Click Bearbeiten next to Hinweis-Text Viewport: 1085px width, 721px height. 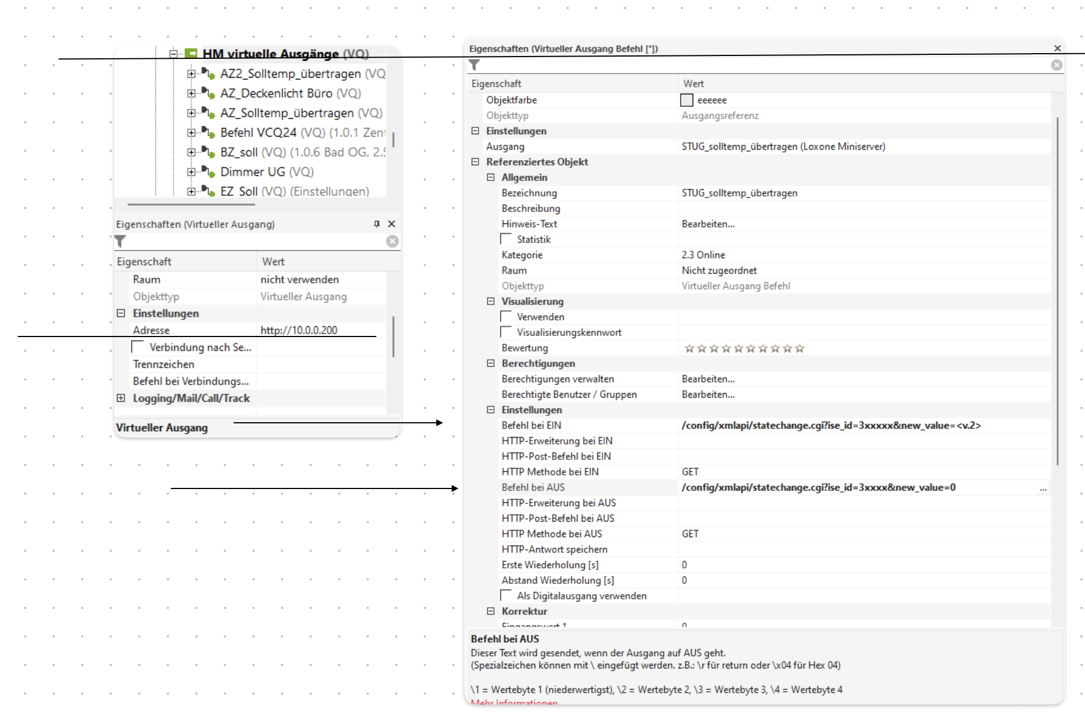click(x=708, y=224)
